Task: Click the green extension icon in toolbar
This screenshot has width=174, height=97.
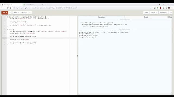Action: (157, 8)
